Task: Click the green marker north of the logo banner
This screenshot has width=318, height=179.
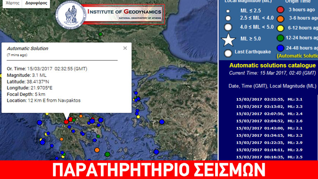Action: [100, 34]
